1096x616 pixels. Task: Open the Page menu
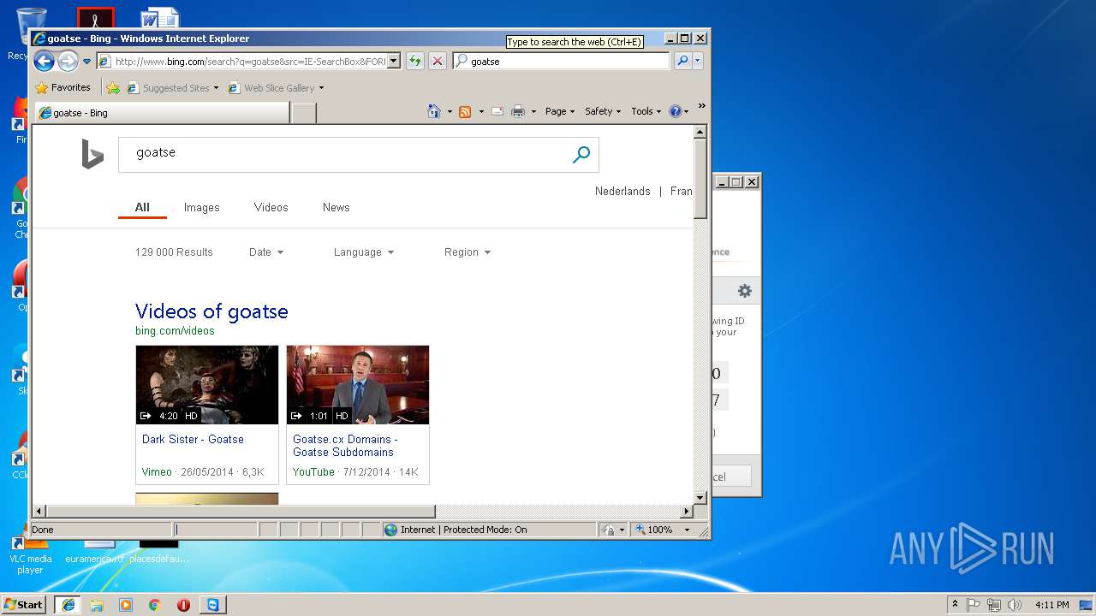coord(560,111)
